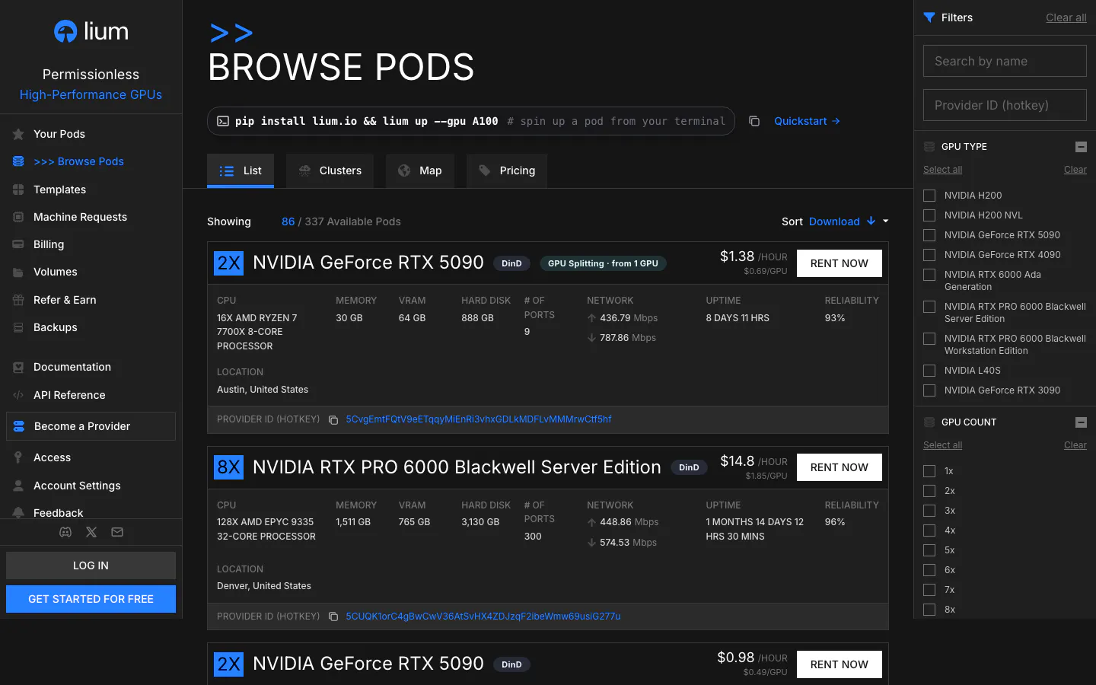This screenshot has width=1096, height=685.
Task: Click the Documentation book icon
Action: tap(18, 367)
